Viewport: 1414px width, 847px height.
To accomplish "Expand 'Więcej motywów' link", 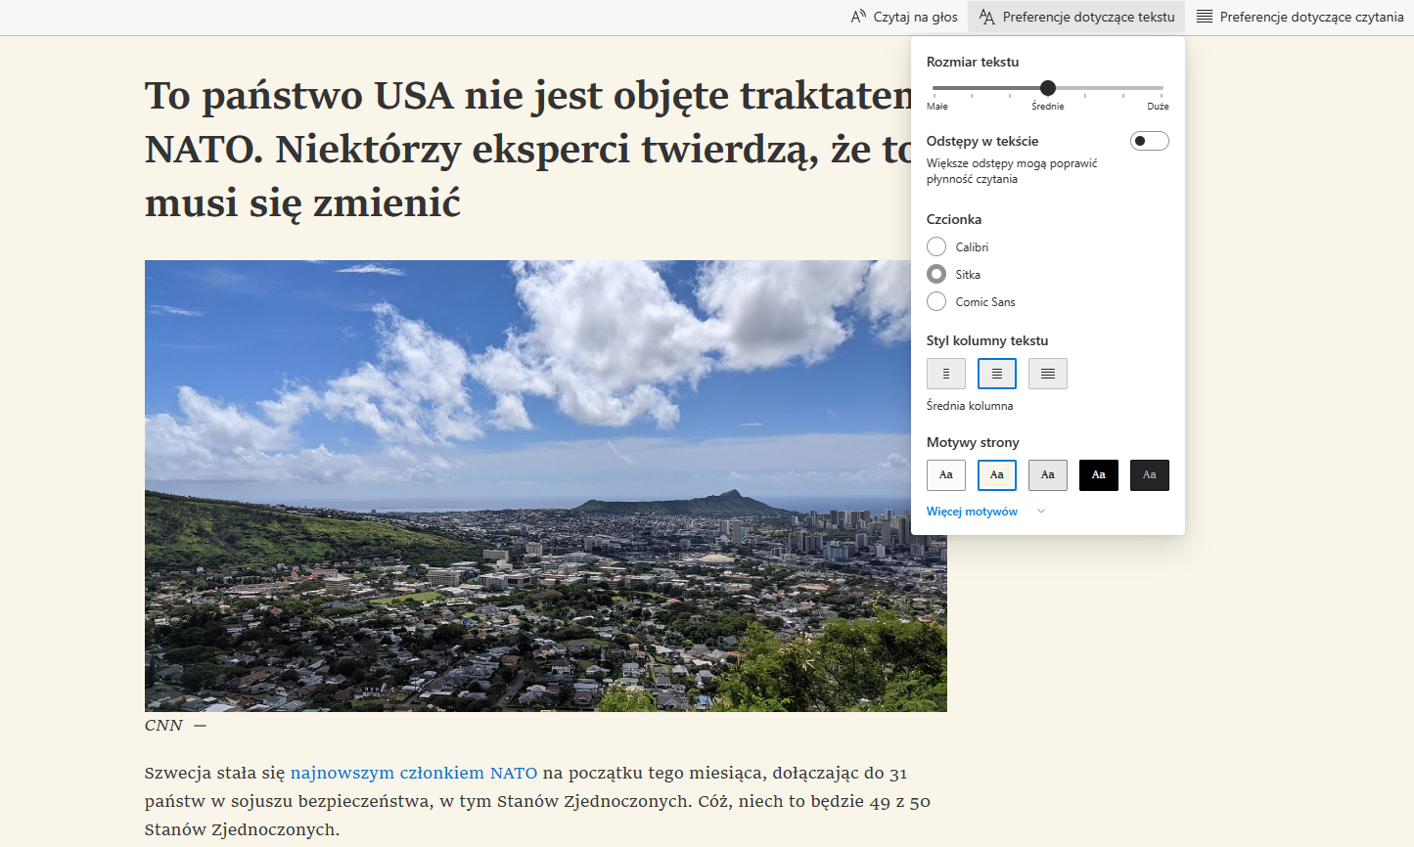I will 972,512.
